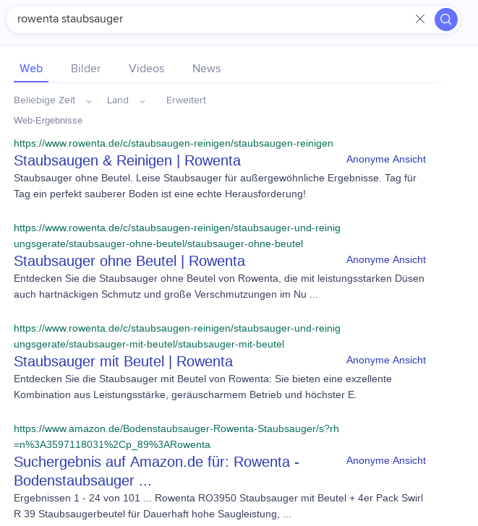Click into the 'rowenta staubsauger' search box
Screen dimensions: 478x526
(211, 19)
